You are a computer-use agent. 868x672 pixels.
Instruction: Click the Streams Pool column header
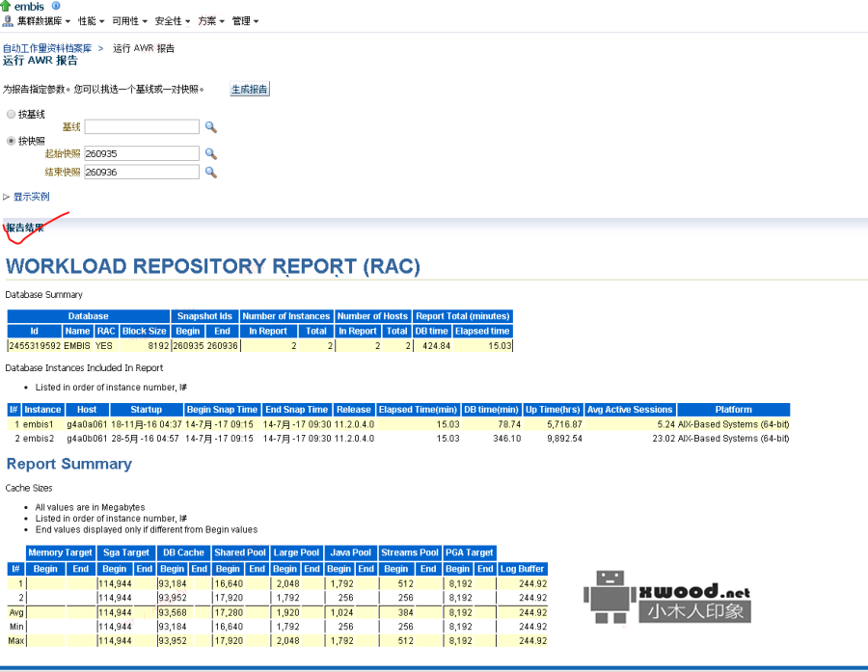(410, 552)
